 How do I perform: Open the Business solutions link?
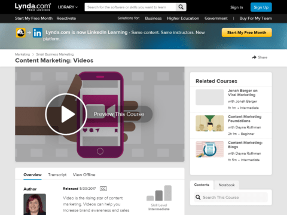(x=153, y=19)
